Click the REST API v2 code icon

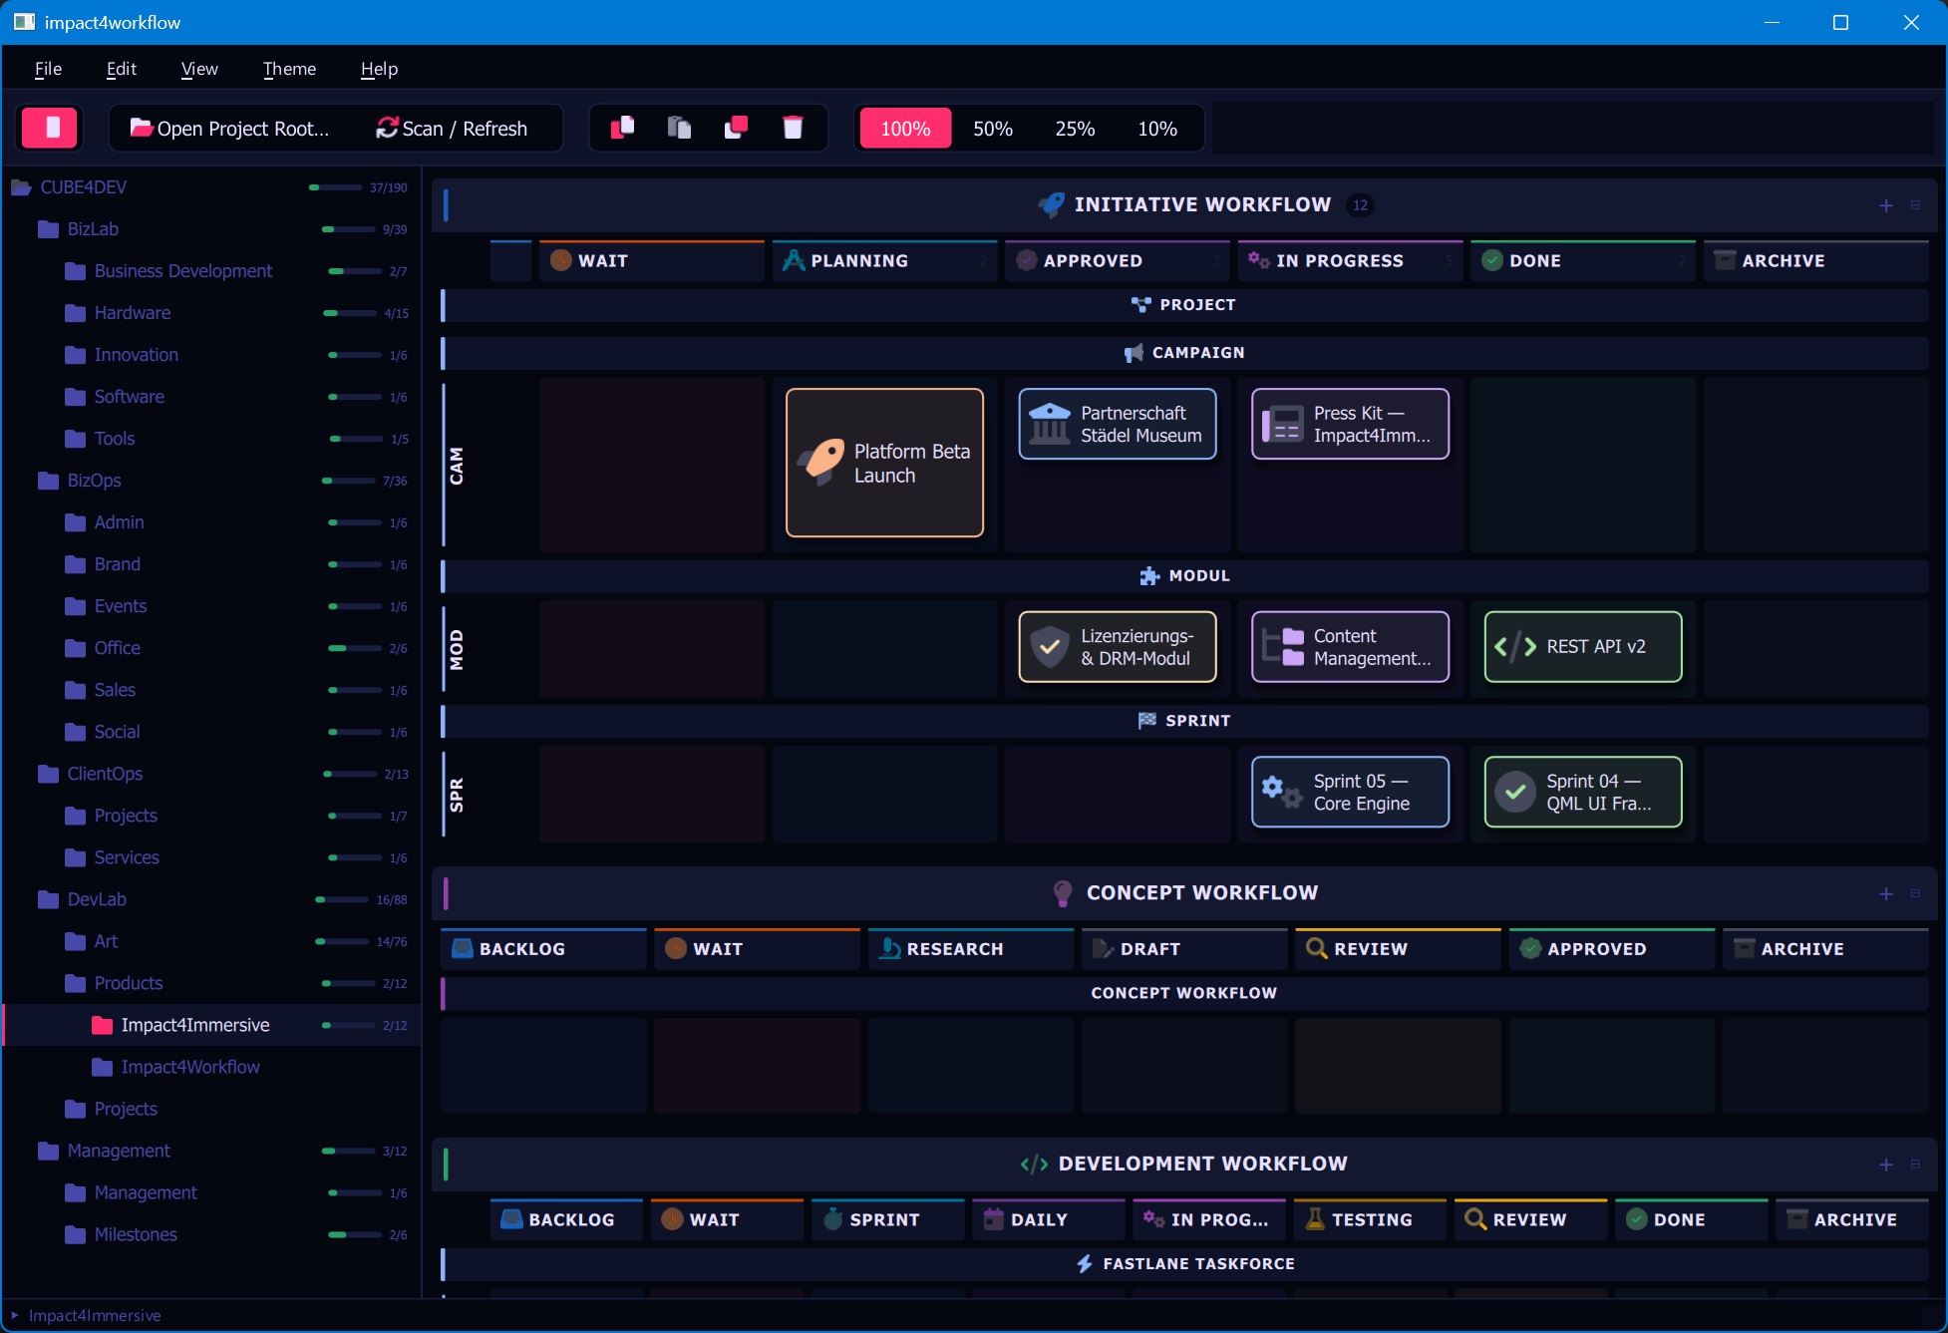(1514, 647)
